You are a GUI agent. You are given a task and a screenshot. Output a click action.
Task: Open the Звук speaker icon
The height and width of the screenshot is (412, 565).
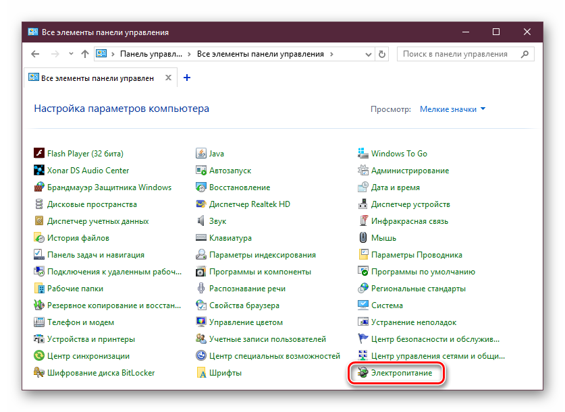tap(200, 221)
